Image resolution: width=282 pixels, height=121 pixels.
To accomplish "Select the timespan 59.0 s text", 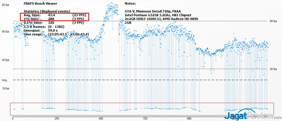I will coord(52,30).
